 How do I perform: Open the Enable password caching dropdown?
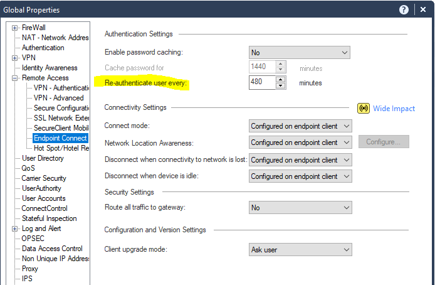(x=299, y=53)
